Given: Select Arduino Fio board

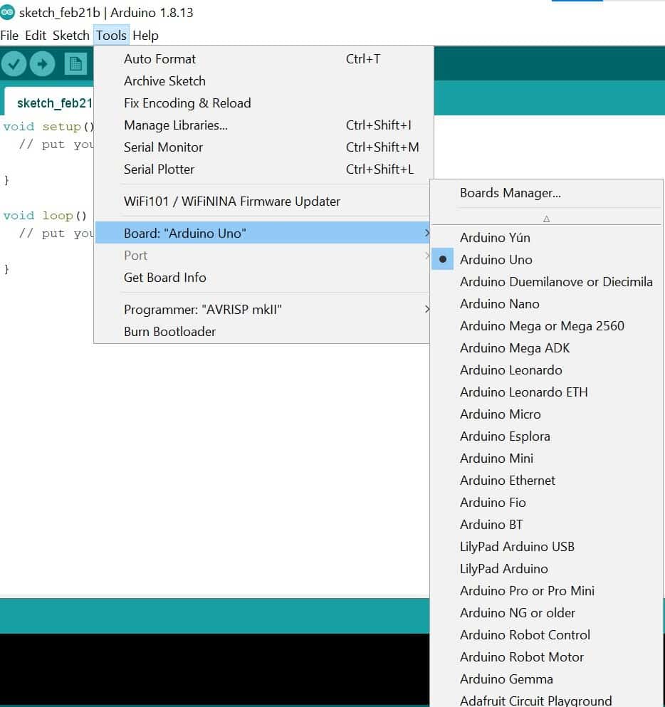Looking at the screenshot, I should click(546, 502).
